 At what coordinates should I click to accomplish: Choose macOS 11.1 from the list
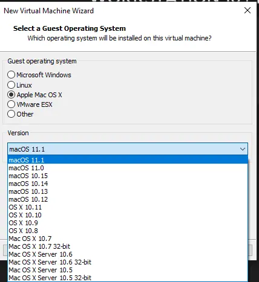point(128,160)
